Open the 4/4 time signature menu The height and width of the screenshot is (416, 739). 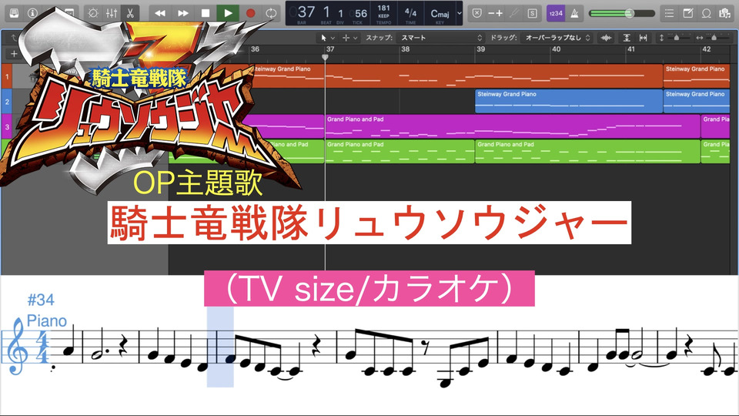click(x=410, y=13)
